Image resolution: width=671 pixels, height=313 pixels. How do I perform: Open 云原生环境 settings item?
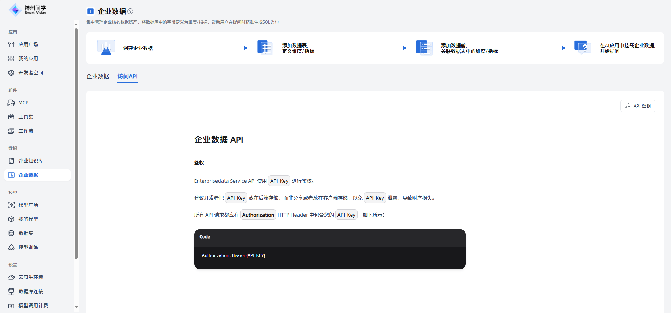tap(30, 277)
